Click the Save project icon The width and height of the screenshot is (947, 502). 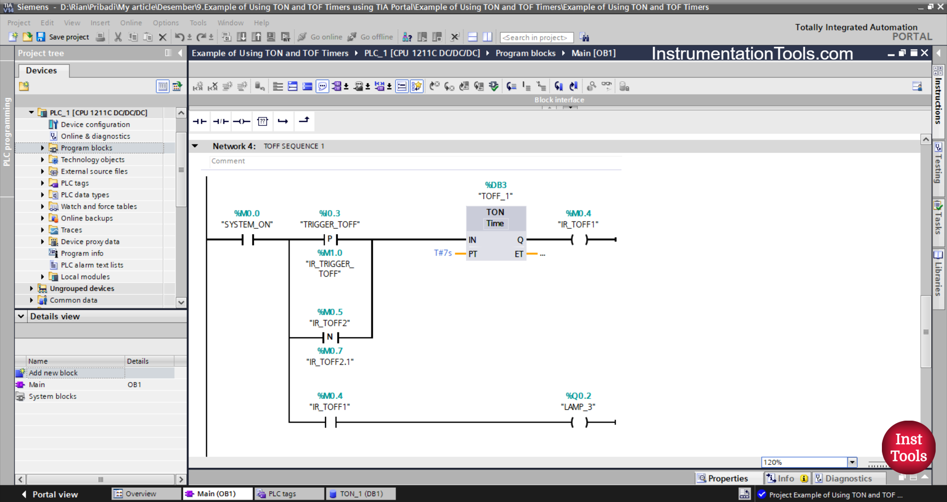point(41,37)
